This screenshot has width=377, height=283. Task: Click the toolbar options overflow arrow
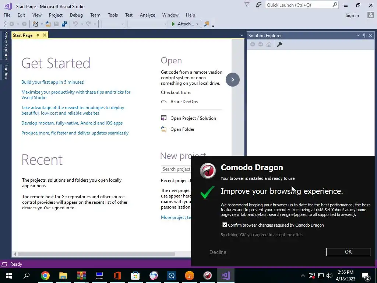[213, 25]
